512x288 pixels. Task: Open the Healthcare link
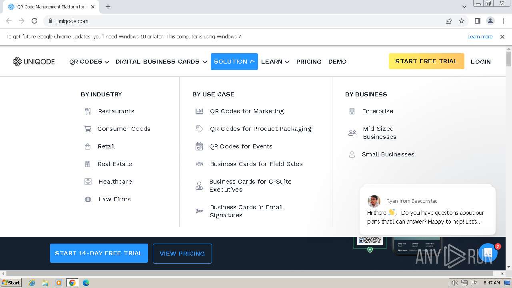point(115,182)
